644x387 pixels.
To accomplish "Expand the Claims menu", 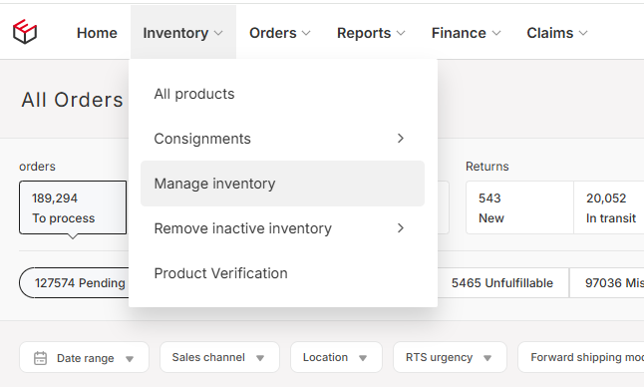I will [557, 33].
